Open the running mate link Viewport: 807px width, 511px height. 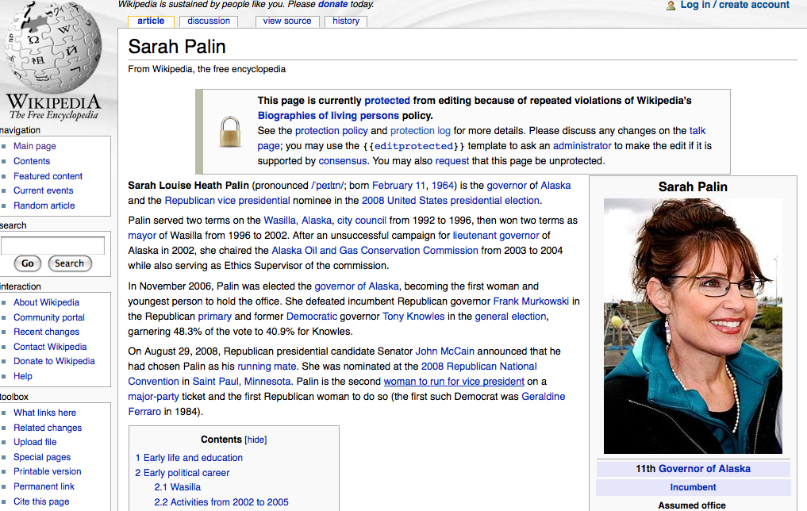267,367
